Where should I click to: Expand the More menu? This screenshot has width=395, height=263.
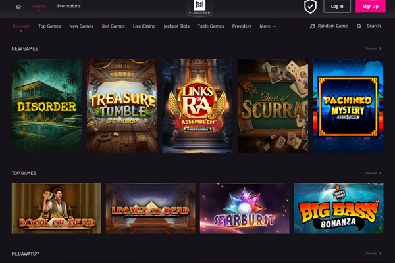coord(268,26)
